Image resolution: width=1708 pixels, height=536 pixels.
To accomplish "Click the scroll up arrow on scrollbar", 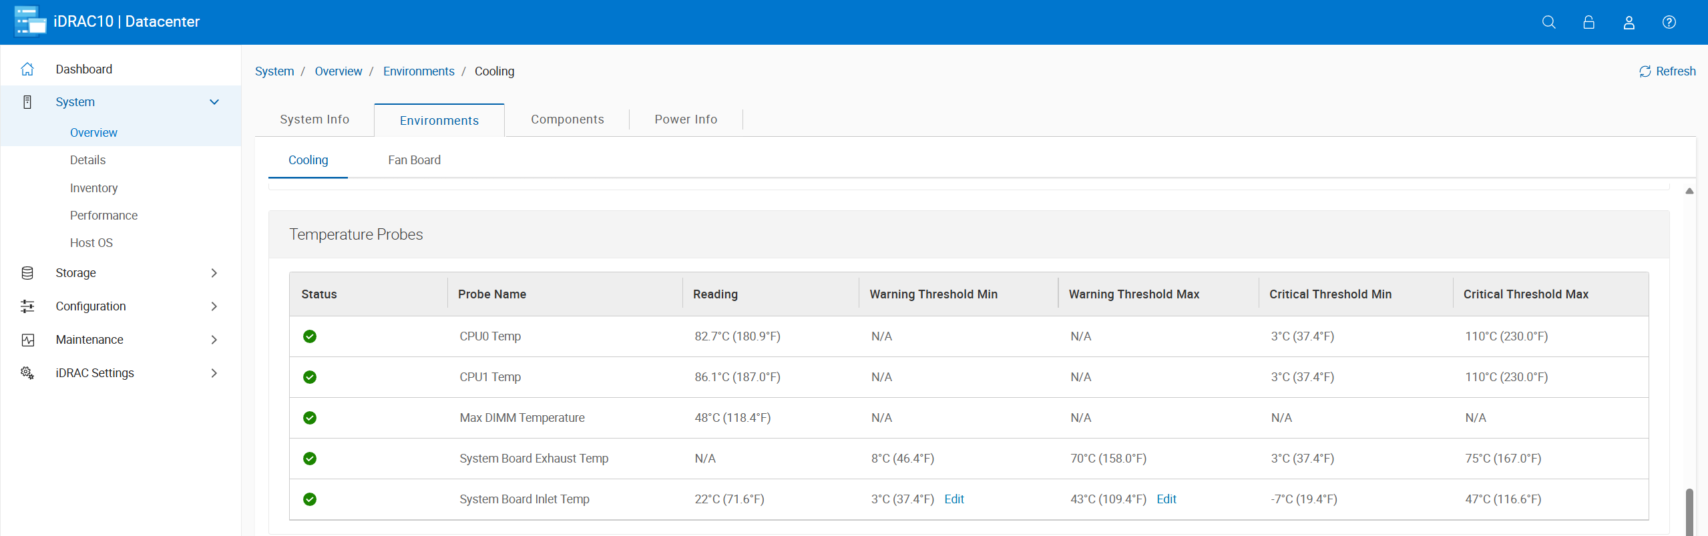I will (x=1689, y=192).
